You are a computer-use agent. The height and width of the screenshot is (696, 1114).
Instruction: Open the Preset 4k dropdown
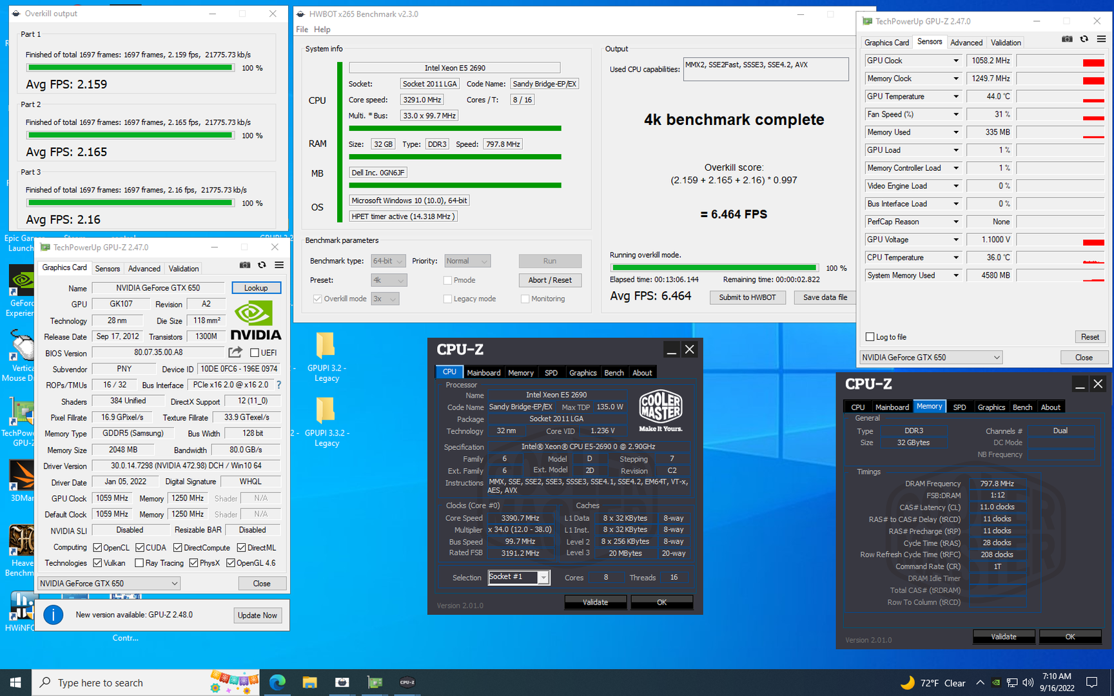(389, 280)
